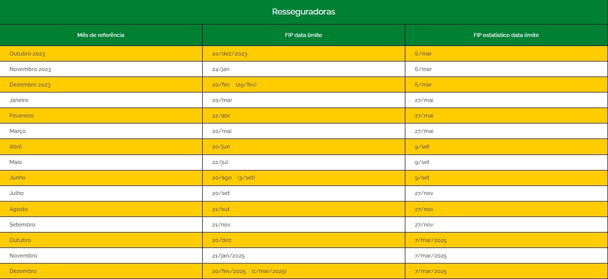608x279 pixels.
Task: Select the Outubro 2023 row cell
Action: [101, 53]
